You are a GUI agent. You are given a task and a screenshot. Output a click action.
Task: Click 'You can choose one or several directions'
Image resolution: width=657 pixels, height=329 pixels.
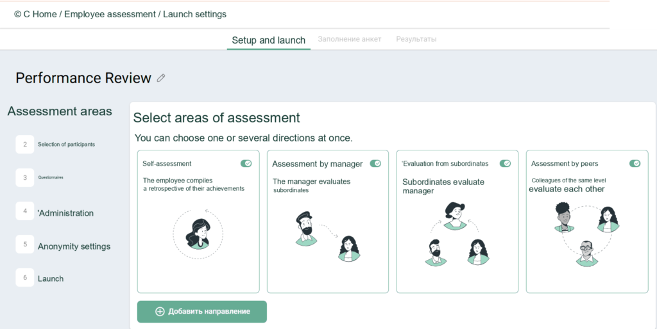pos(243,138)
